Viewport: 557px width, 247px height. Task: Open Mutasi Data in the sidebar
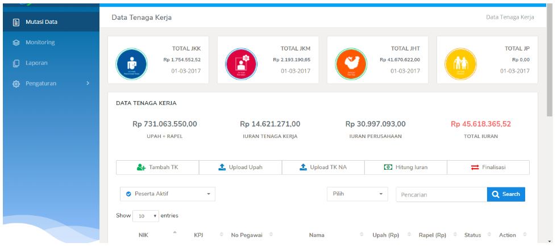coord(51,22)
